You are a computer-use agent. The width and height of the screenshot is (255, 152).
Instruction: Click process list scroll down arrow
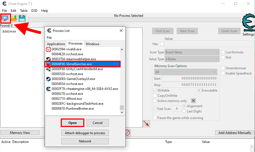(122, 112)
